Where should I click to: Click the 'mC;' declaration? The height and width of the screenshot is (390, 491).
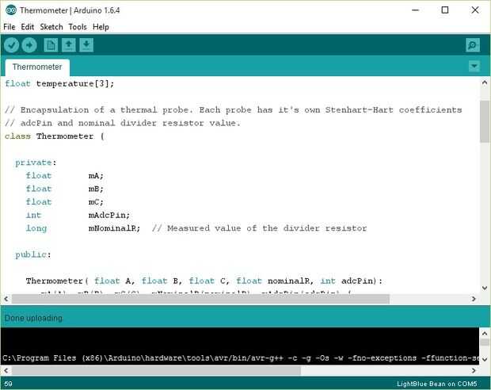point(96,202)
